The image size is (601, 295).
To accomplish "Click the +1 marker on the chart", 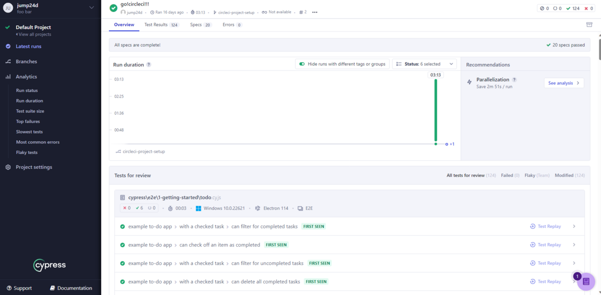I will pos(450,144).
